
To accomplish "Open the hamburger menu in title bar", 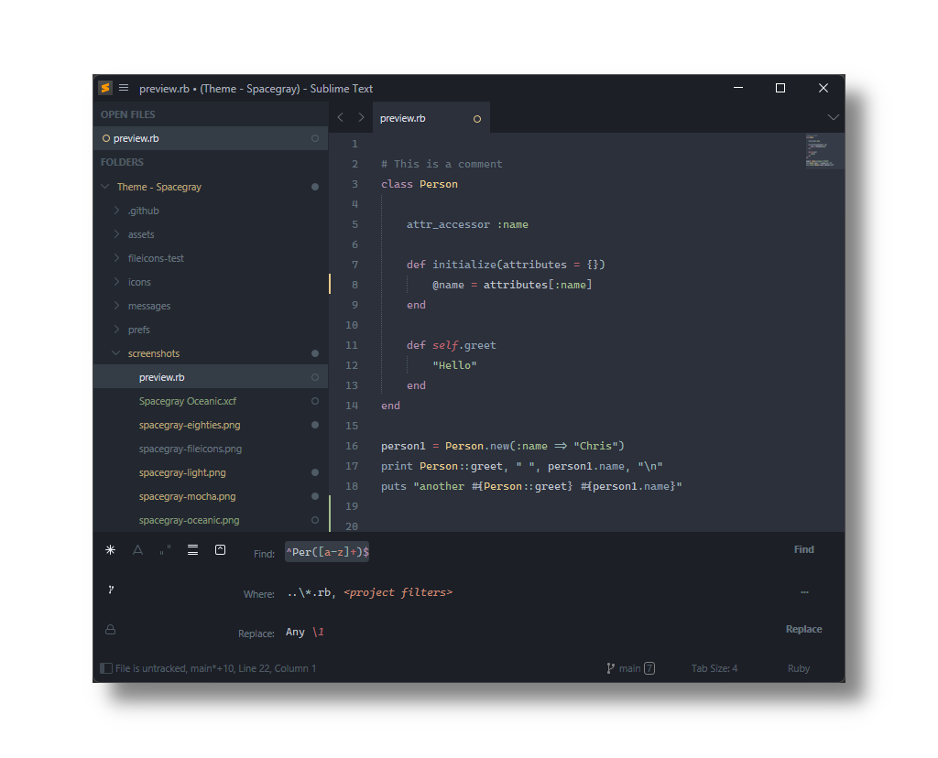I will pyautogui.click(x=124, y=88).
